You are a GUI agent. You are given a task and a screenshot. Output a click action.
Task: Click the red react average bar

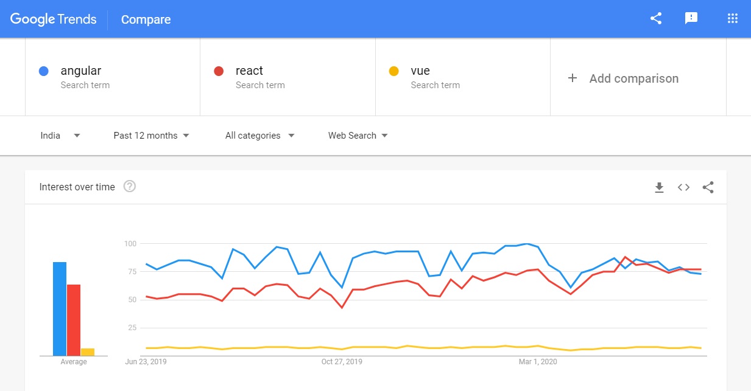(x=74, y=320)
